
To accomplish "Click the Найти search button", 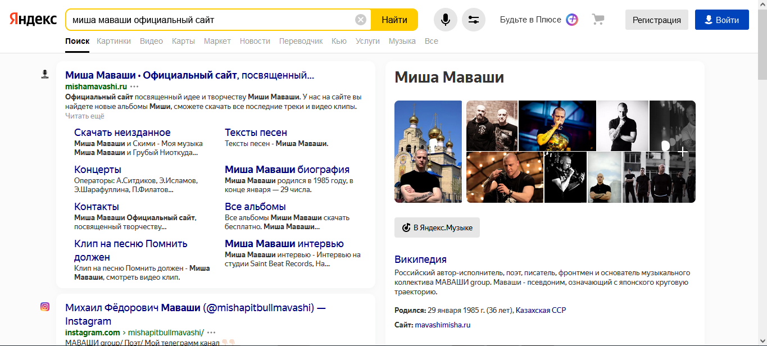I will (x=394, y=20).
